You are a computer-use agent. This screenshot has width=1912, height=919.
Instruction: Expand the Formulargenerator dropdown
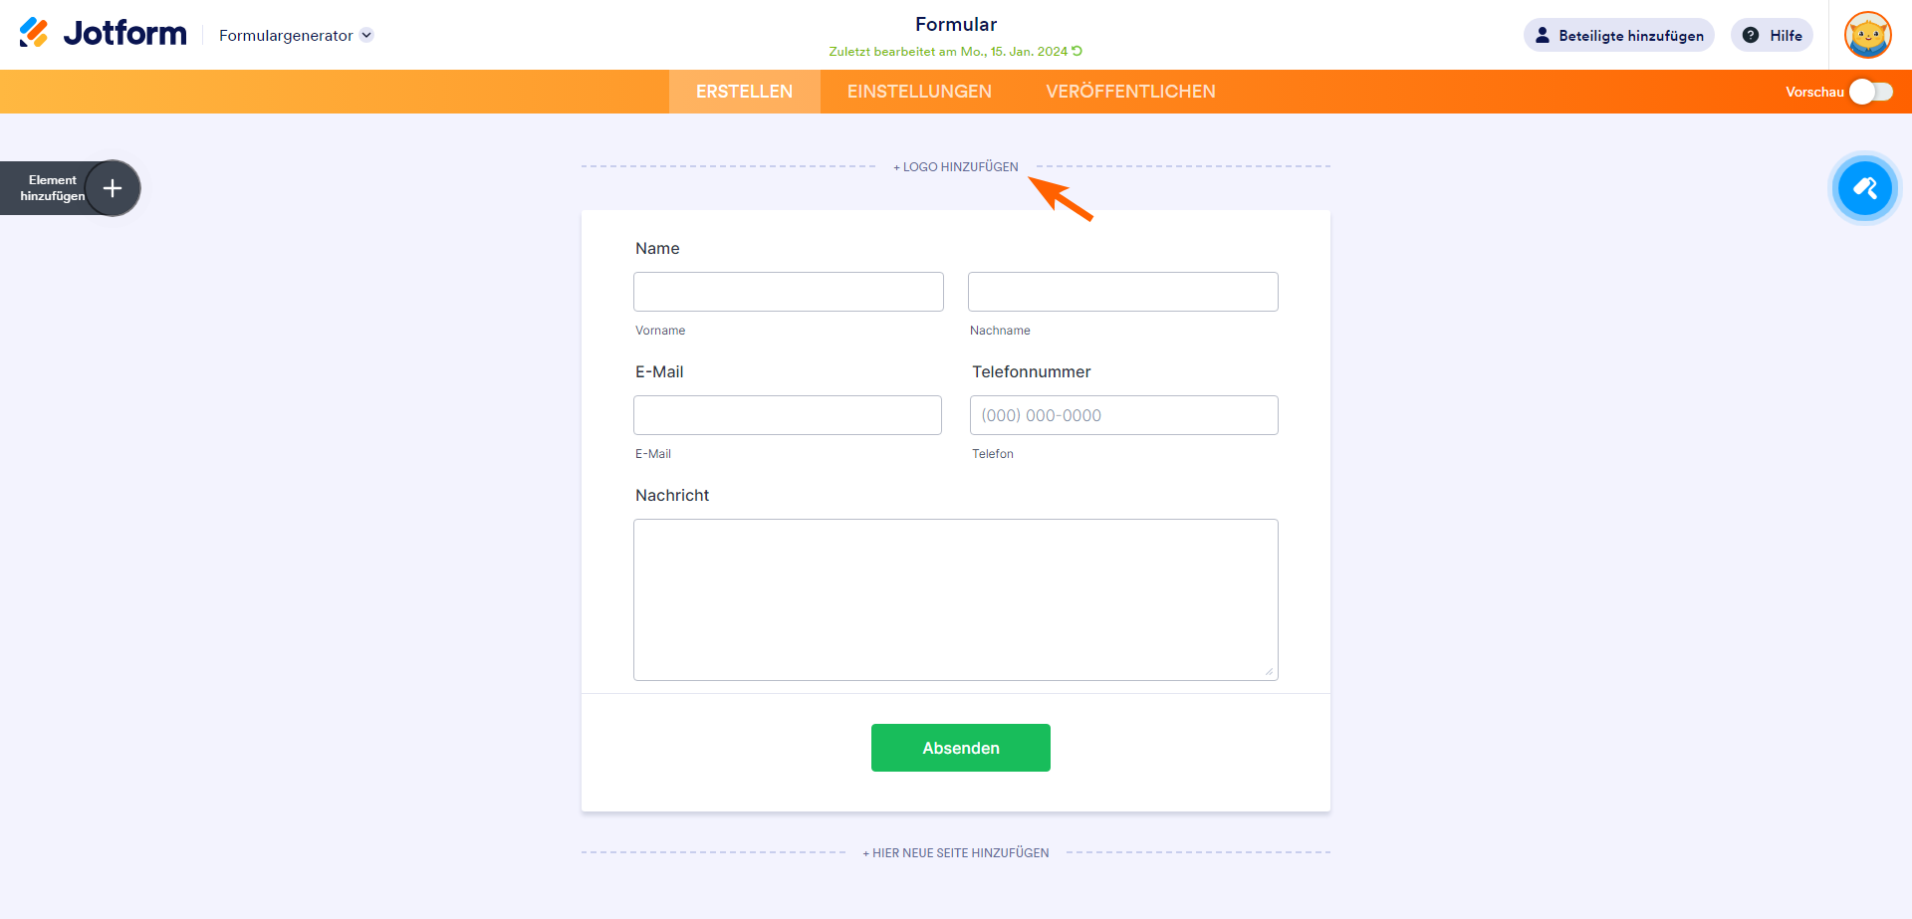pyautogui.click(x=366, y=35)
